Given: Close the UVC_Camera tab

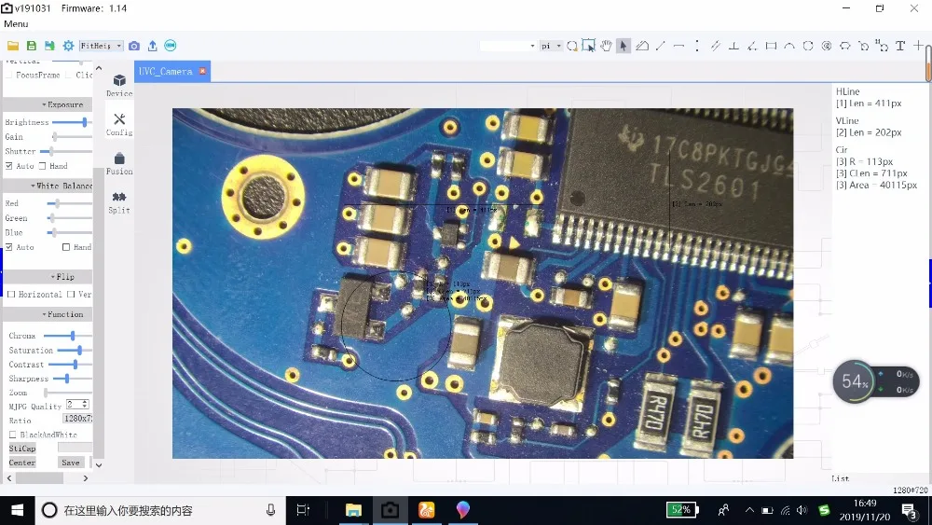Looking at the screenshot, I should [202, 71].
